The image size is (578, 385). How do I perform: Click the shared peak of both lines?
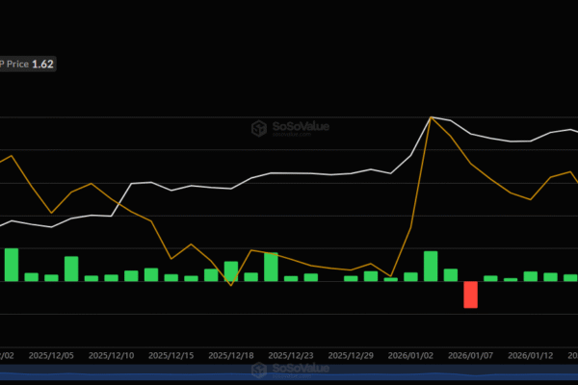(431, 117)
